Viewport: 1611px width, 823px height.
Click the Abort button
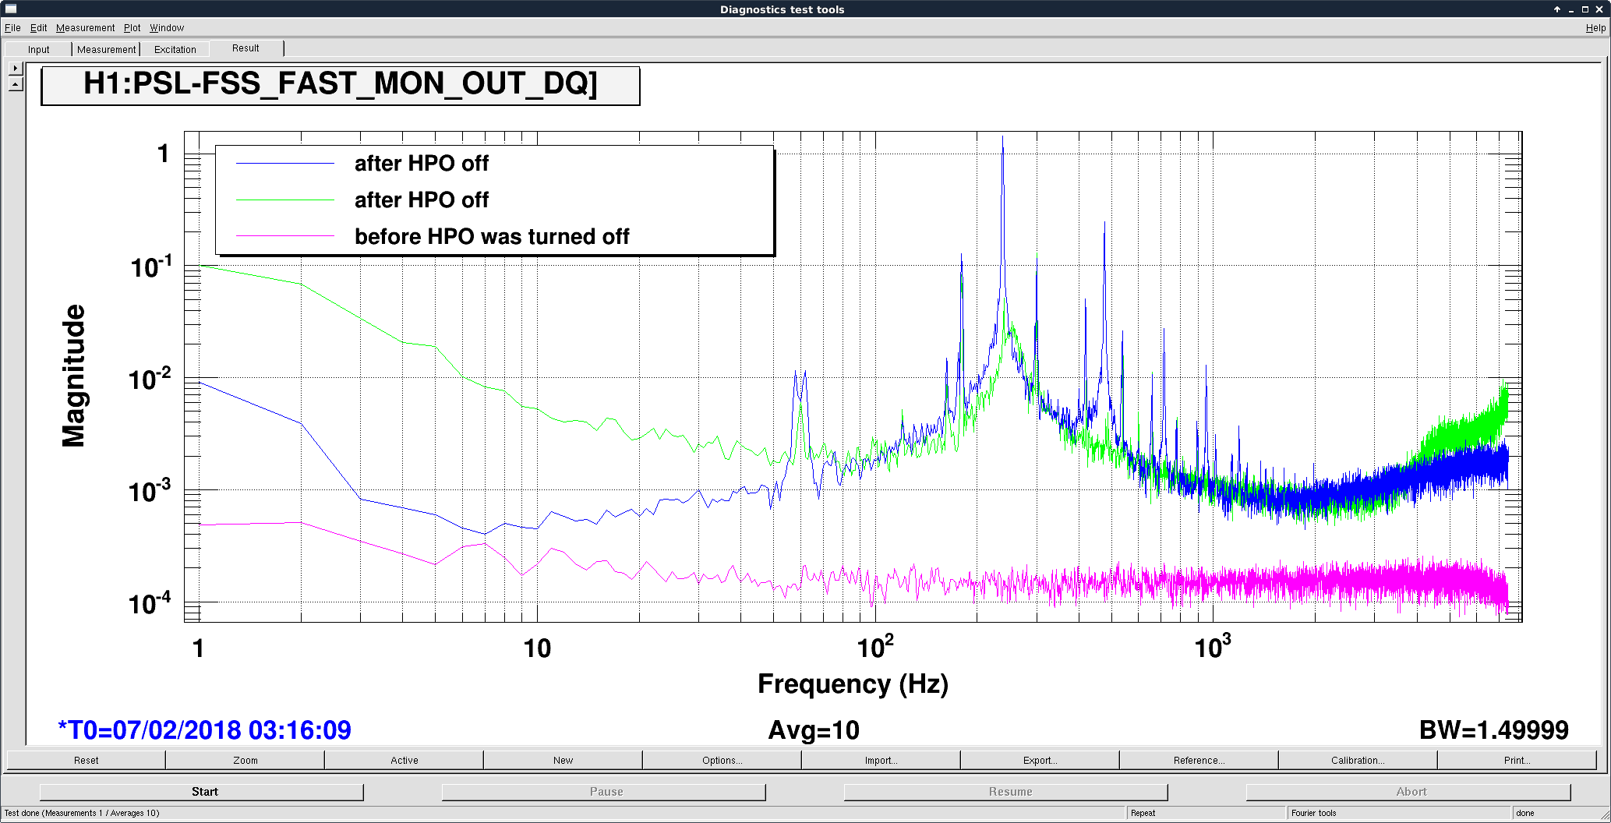tap(1408, 792)
